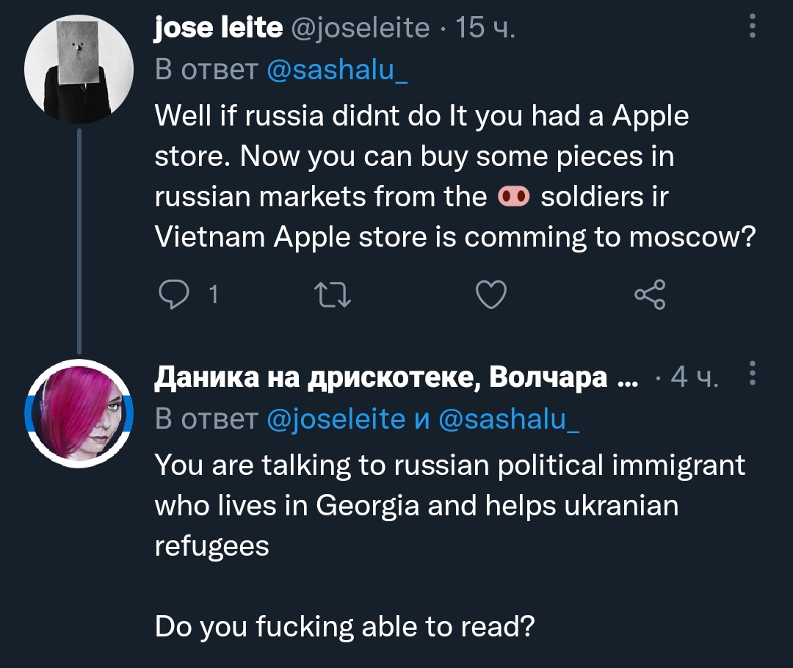Click @joseleite mention in the second reply

336,418
